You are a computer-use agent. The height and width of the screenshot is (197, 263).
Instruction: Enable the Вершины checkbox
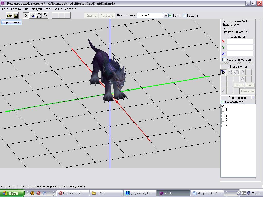click(184, 16)
